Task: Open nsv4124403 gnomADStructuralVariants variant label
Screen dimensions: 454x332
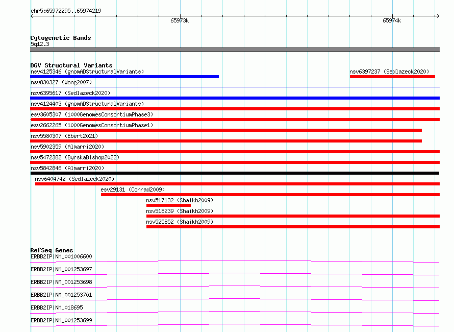Action: [87, 104]
